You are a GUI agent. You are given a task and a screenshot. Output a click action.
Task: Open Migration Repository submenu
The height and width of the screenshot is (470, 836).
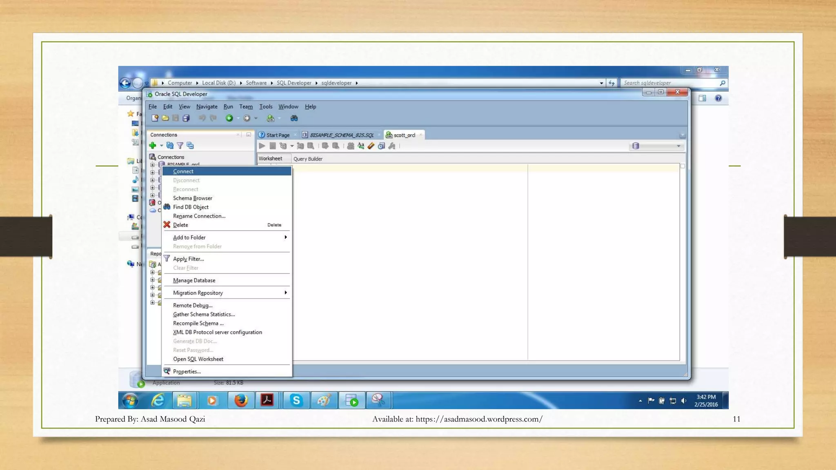click(x=227, y=293)
